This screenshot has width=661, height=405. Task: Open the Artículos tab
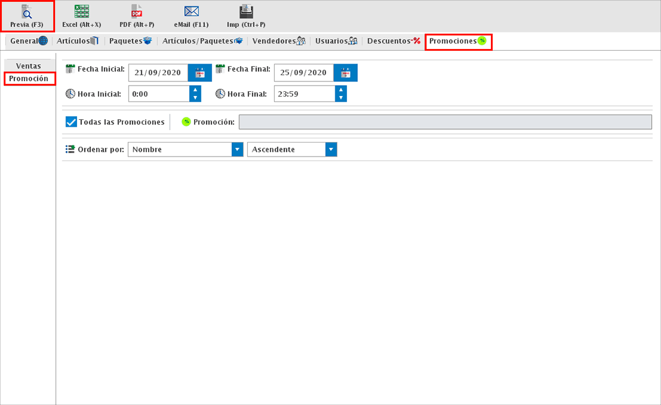click(77, 41)
